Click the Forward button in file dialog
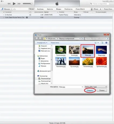This screenshot has height=124, width=114. click(x=40, y=39)
